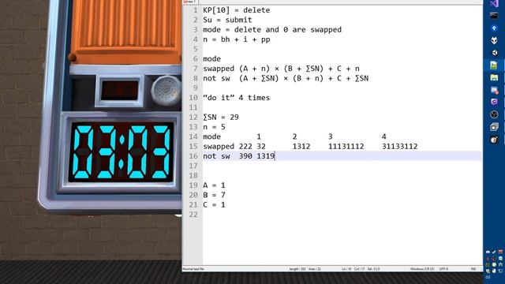Click 'B = 7' on line 20
Screen dimensions: 505x284
(x=214, y=195)
